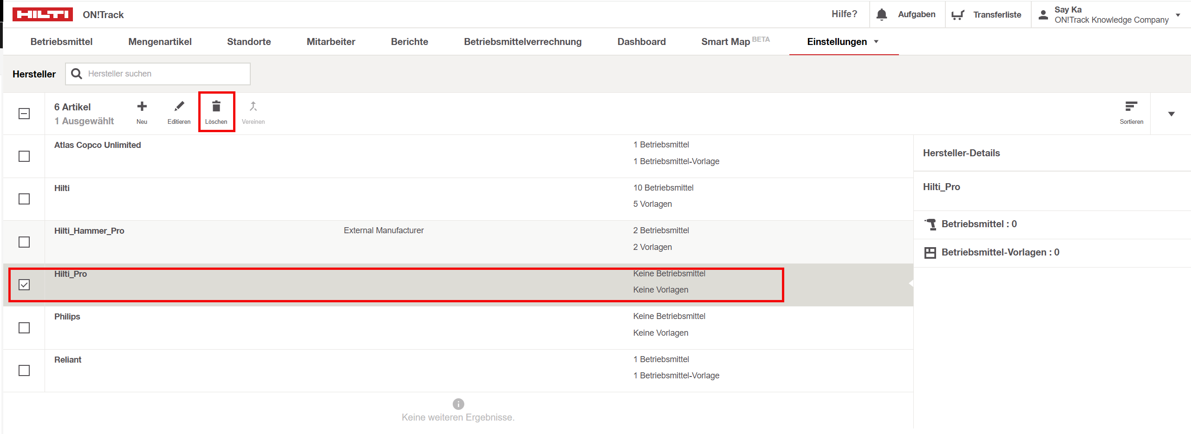Switch to the Mengenartikel tab

[x=160, y=42]
